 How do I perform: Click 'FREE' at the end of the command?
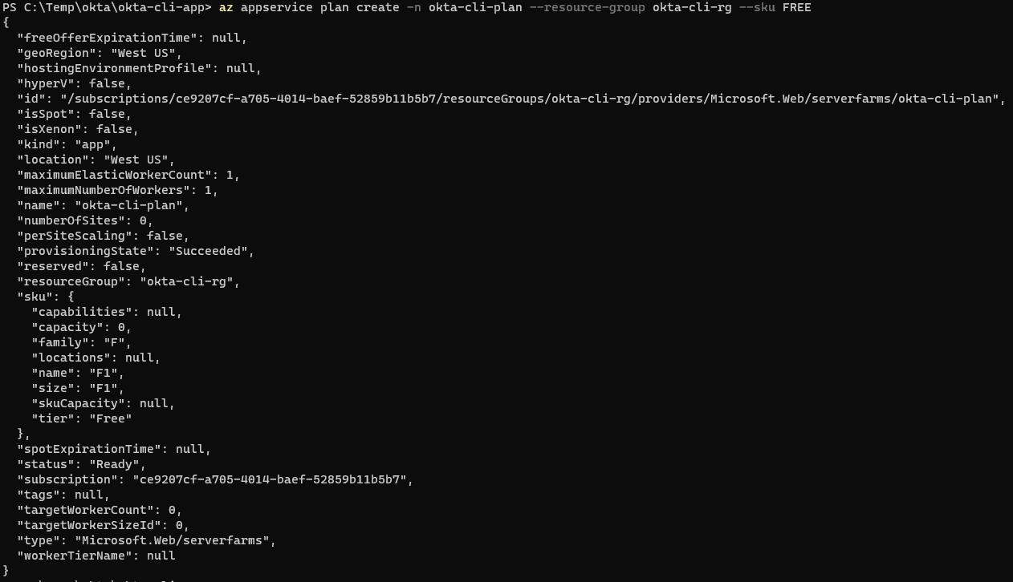[796, 7]
